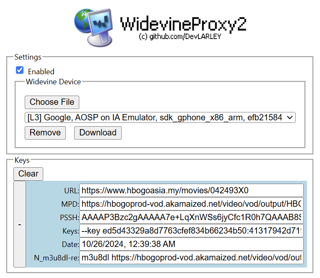This screenshot has height=278, width=320.
Task: Collapse the key entry with minus button
Action: [20, 224]
